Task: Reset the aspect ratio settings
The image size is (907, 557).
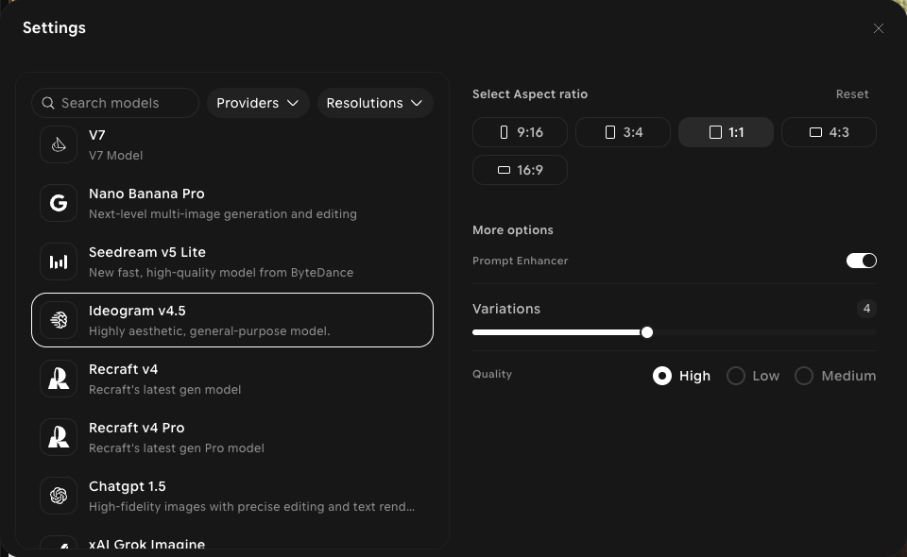Action: click(852, 94)
